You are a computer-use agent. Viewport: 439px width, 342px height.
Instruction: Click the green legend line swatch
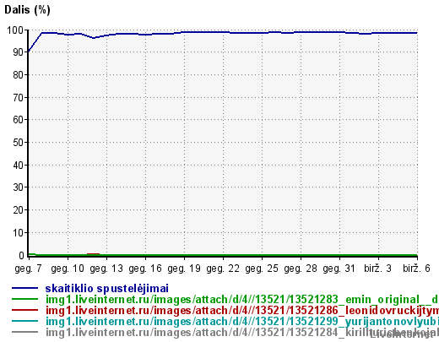pos(24,299)
